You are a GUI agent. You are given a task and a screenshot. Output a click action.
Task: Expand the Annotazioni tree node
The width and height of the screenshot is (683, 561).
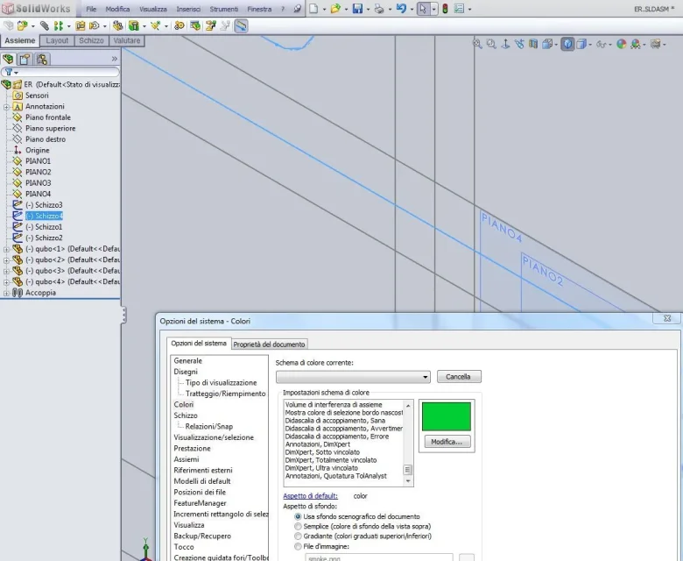pos(6,107)
